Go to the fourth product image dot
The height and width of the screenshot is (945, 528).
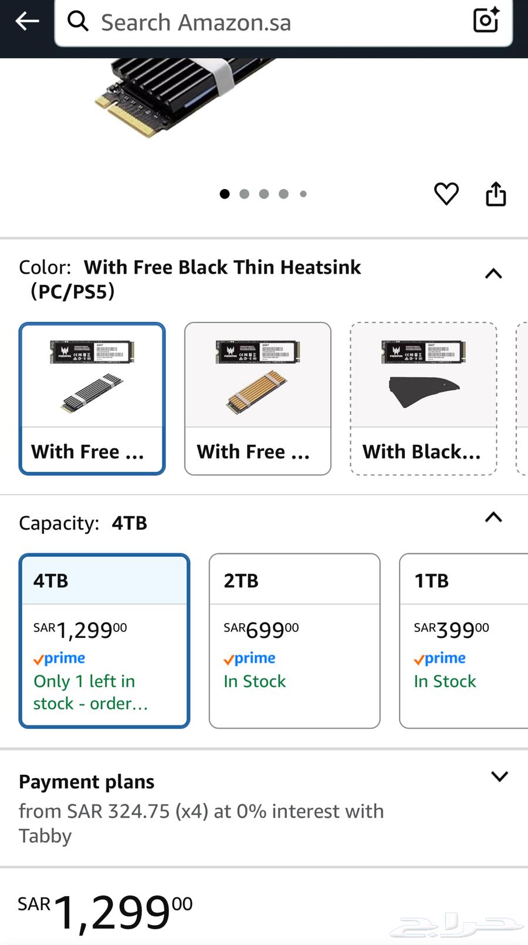283,194
